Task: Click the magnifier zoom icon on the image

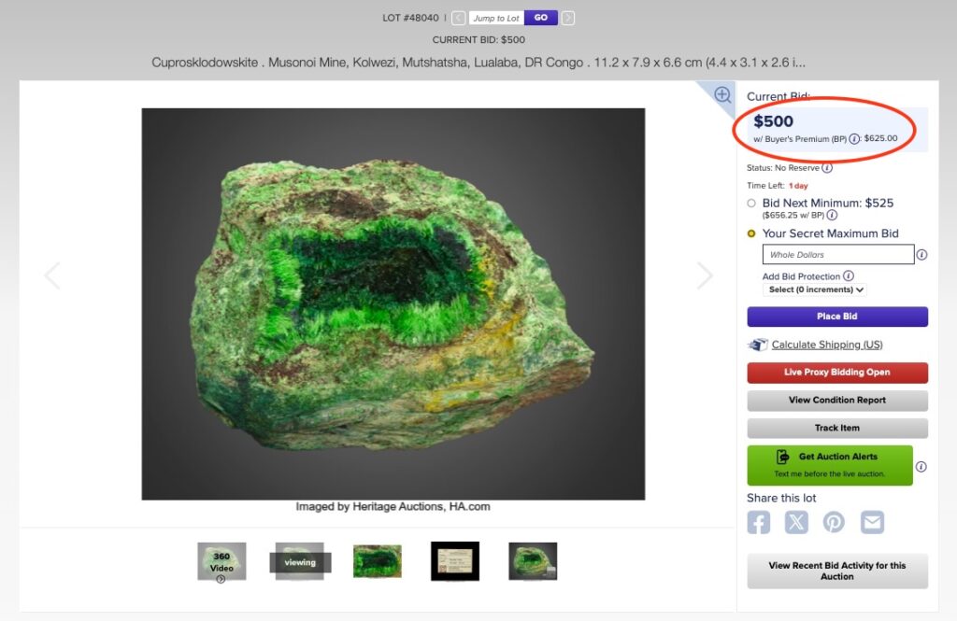Action: pos(721,94)
